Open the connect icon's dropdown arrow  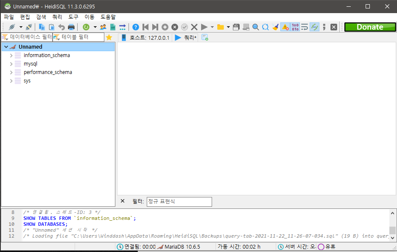(21, 27)
